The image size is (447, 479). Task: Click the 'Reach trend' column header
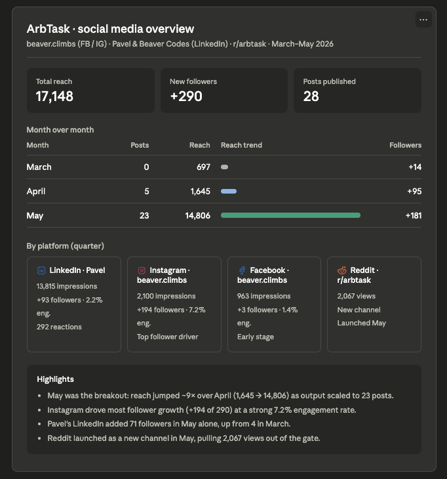(x=241, y=145)
